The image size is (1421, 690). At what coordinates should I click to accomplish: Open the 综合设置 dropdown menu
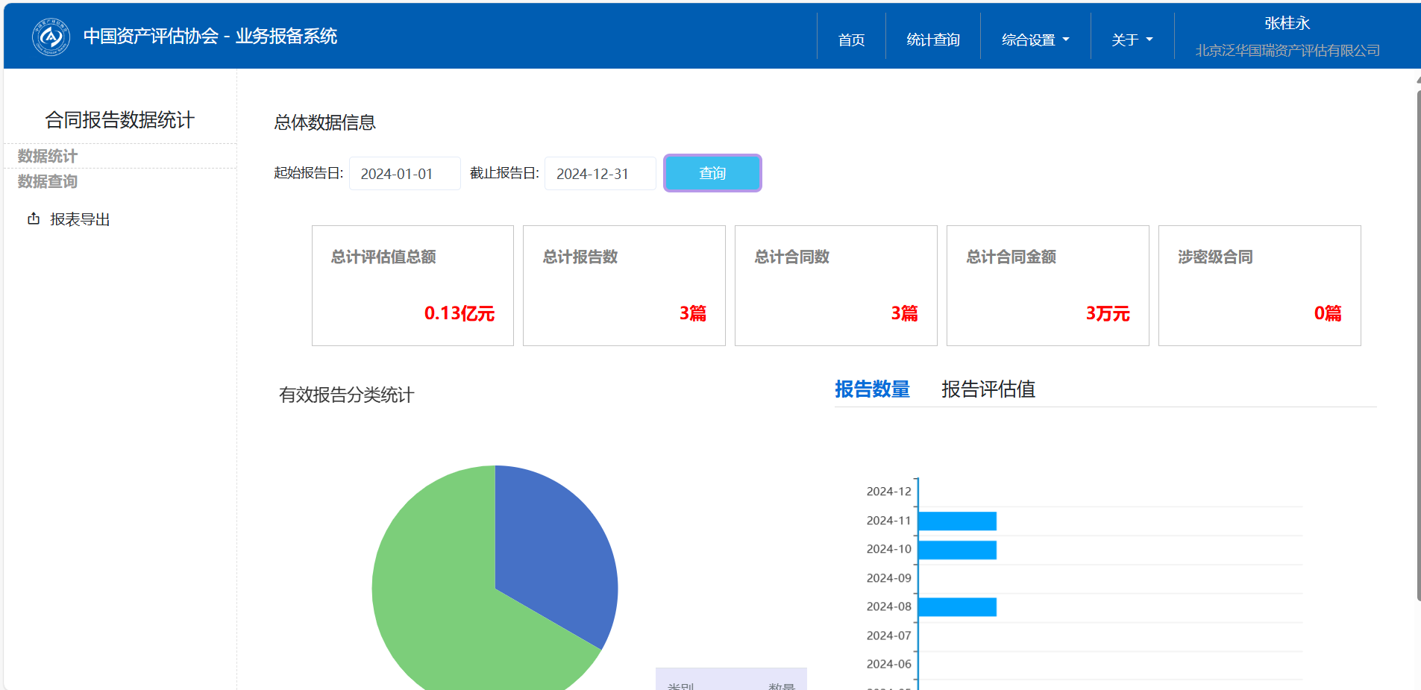1035,40
